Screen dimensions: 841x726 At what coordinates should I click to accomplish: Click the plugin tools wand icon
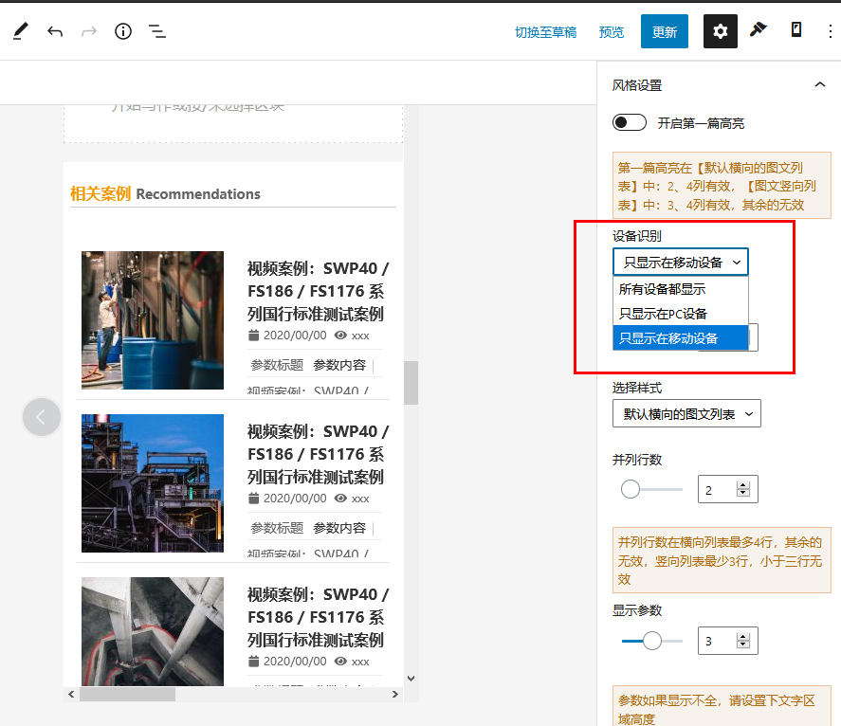click(x=759, y=31)
